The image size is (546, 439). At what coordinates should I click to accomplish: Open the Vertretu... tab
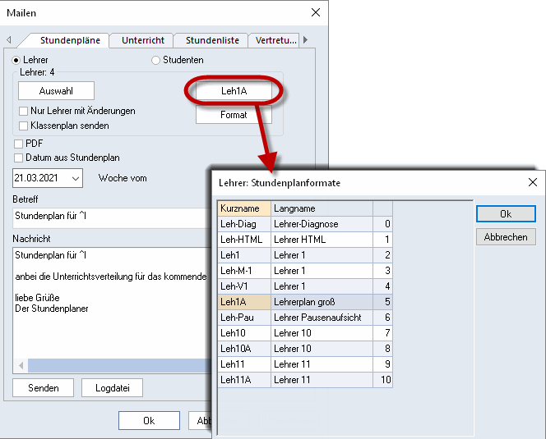pyautogui.click(x=275, y=40)
